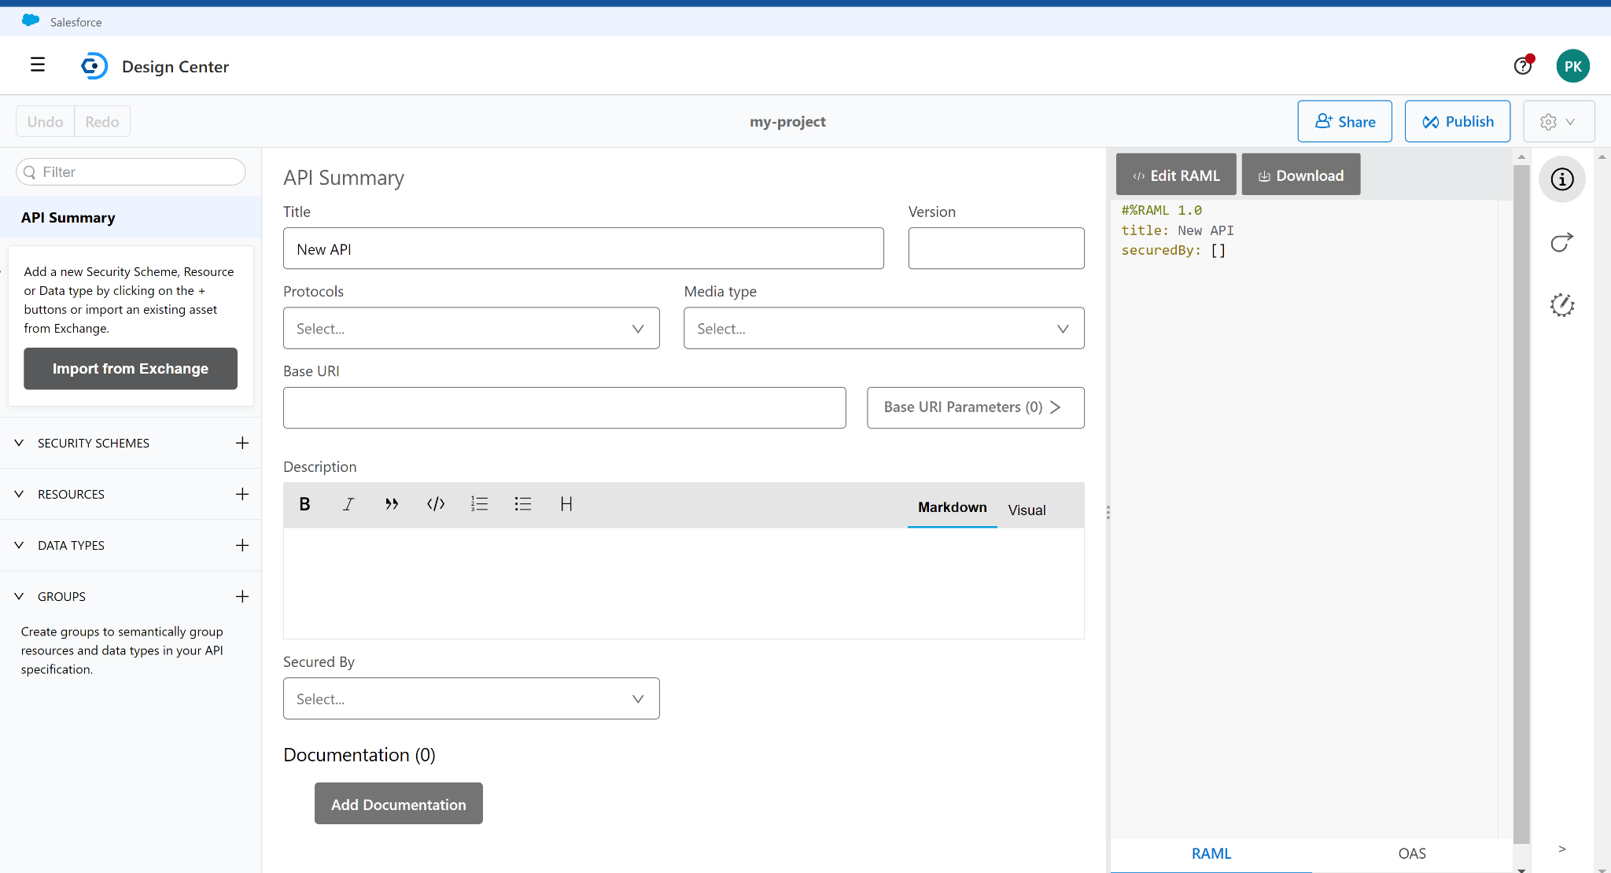Click Import from Exchange button
This screenshot has width=1611, height=873.
[x=130, y=369]
